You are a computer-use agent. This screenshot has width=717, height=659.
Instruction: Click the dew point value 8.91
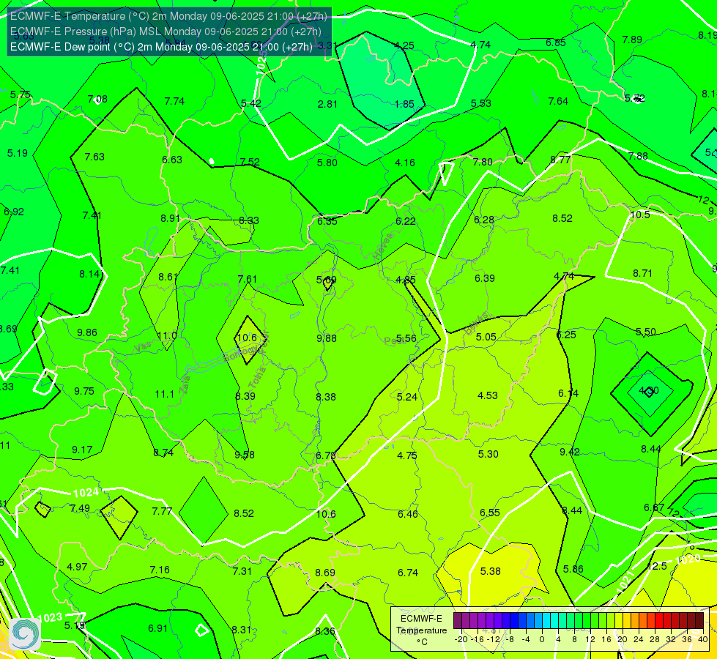170,218
